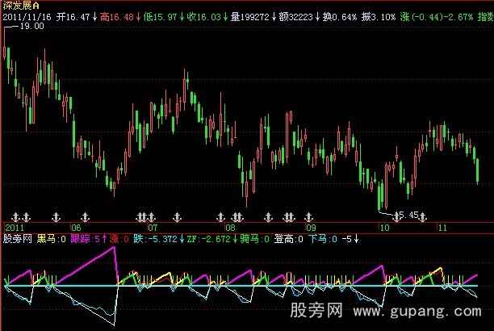Viewport: 494px width, 331px height.
Task: Click the 5.45 low price label
Action: pyautogui.click(x=408, y=216)
